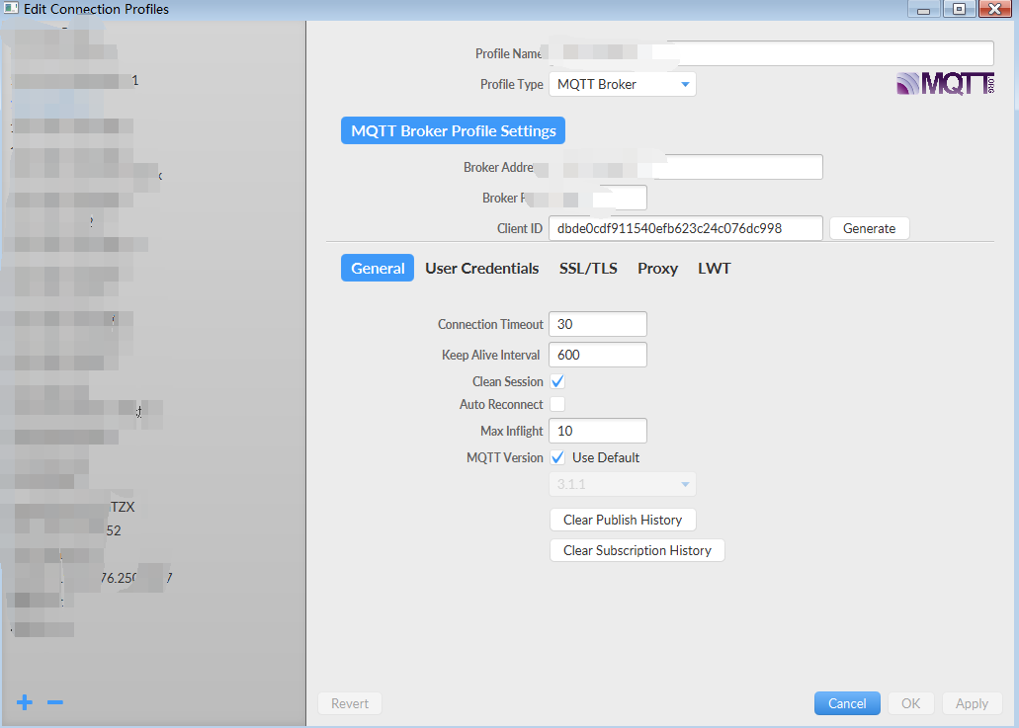Screen dimensions: 1019x728
Task: Open the Profile Type dropdown
Action: pos(622,84)
